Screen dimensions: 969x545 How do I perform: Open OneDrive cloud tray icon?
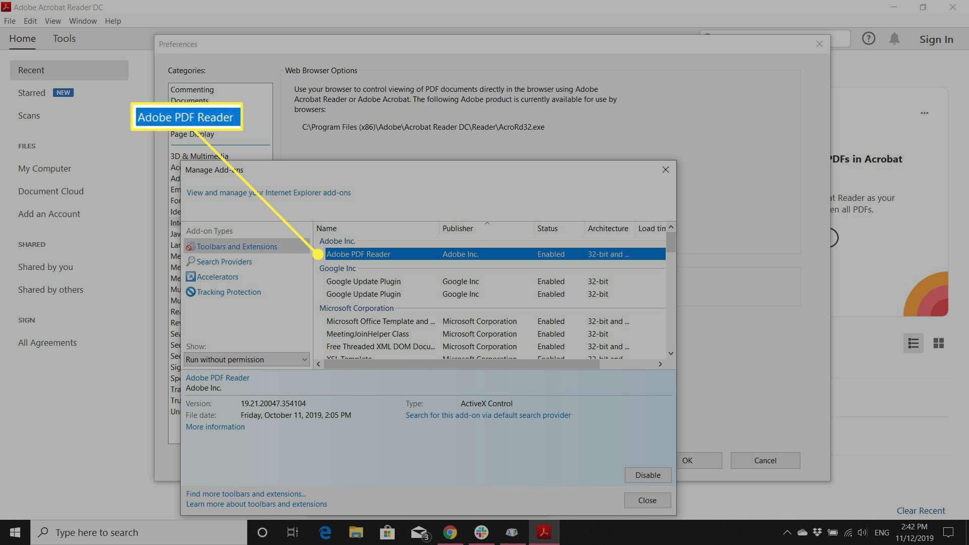[802, 532]
